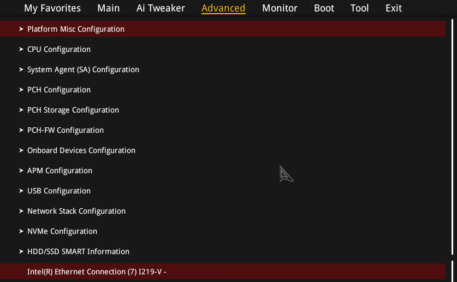Switch to the Boot tab

pos(324,8)
